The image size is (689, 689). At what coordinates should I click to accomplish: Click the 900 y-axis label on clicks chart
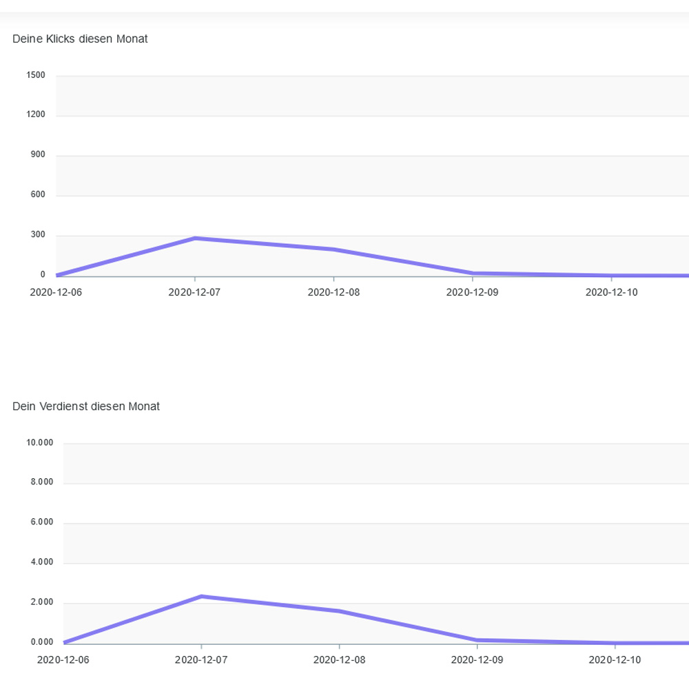click(38, 155)
